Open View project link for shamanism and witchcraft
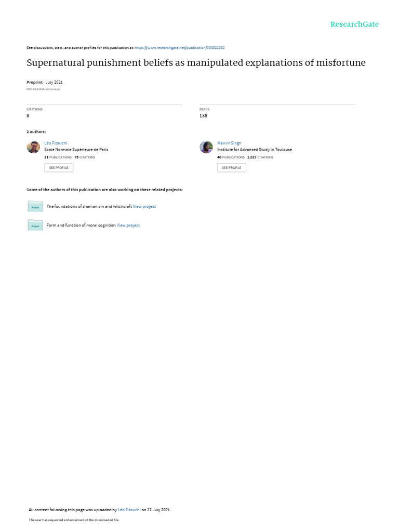 (144, 206)
